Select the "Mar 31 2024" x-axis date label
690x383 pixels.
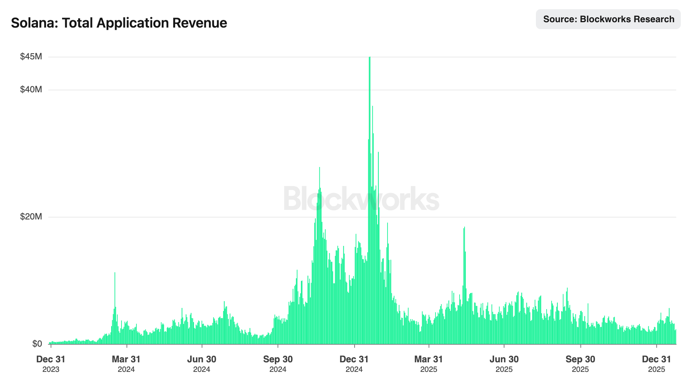tap(126, 364)
